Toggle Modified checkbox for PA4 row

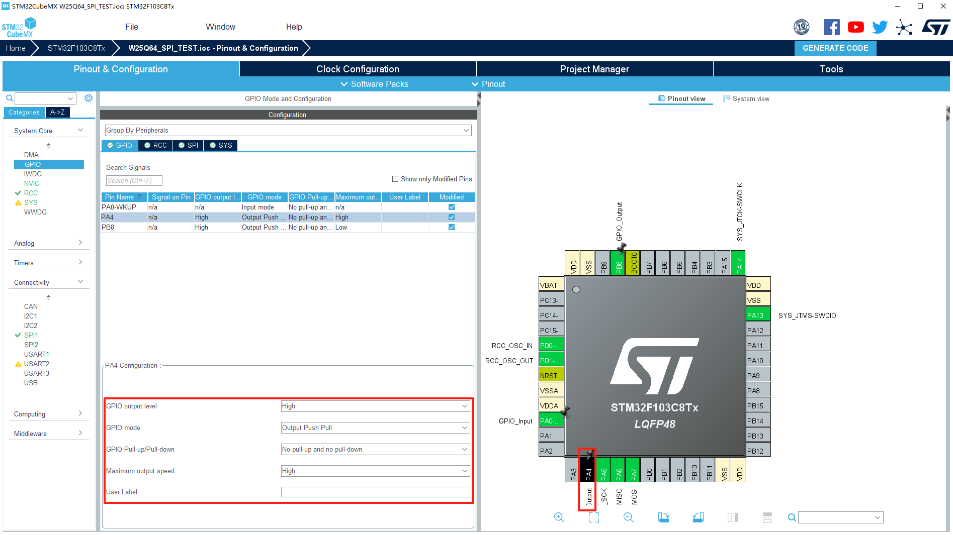tap(452, 217)
